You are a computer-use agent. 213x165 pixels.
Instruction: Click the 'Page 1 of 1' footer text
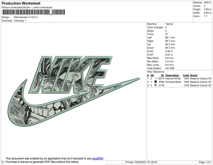click(x=205, y=162)
